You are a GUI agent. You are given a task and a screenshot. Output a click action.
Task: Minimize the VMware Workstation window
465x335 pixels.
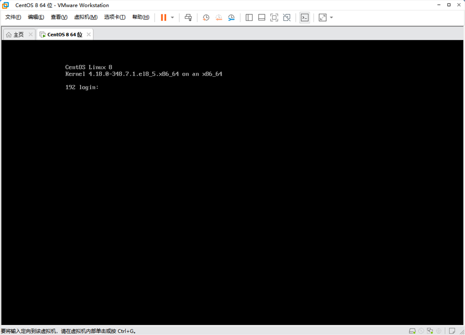(x=439, y=5)
